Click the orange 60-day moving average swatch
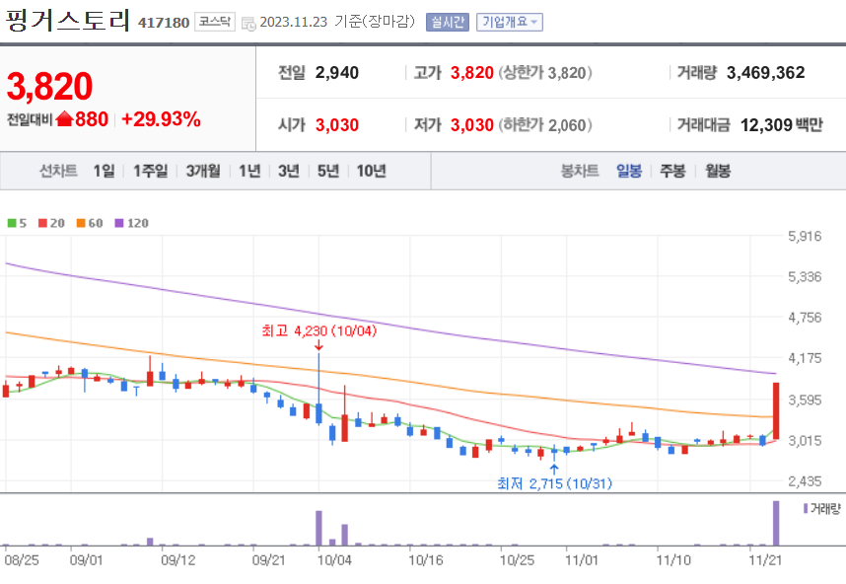 coord(81,223)
